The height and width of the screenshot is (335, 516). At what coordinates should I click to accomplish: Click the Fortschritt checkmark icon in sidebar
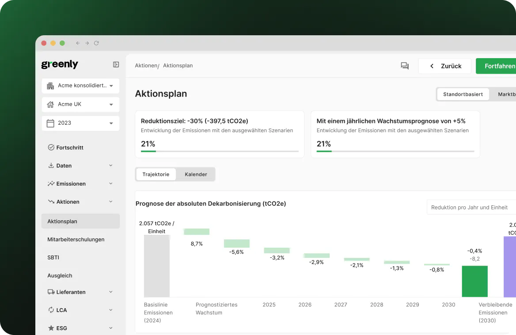pos(51,147)
